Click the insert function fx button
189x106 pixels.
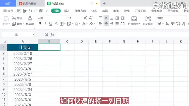(52, 35)
